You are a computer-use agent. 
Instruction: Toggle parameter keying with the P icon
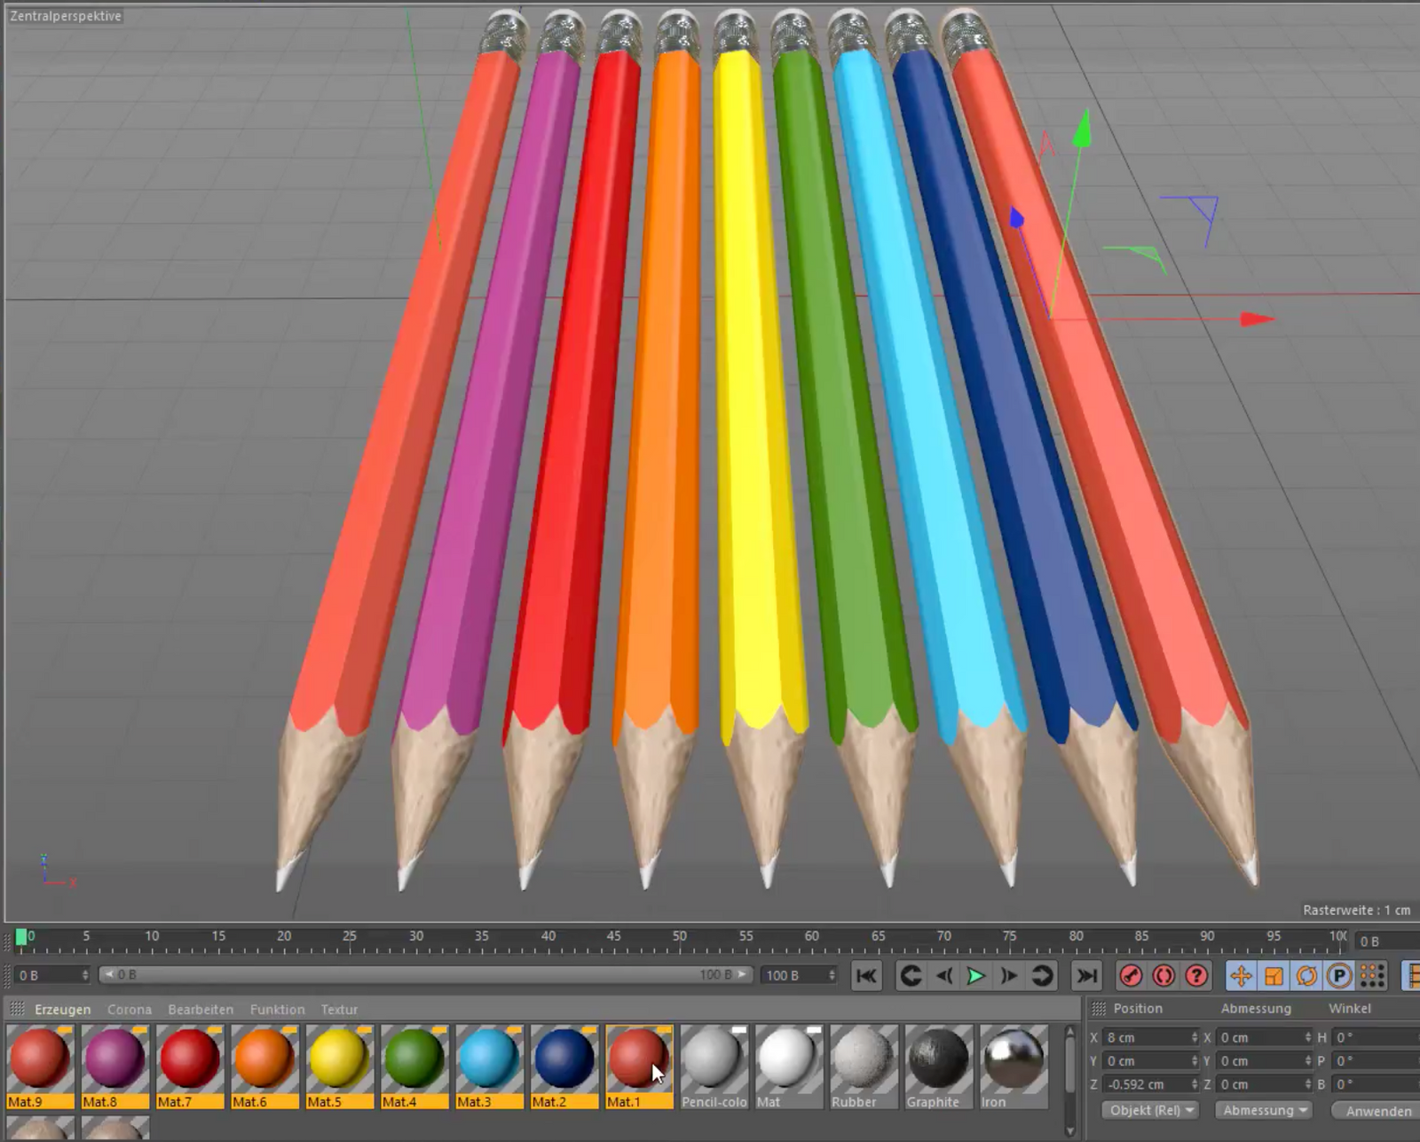pos(1339,976)
